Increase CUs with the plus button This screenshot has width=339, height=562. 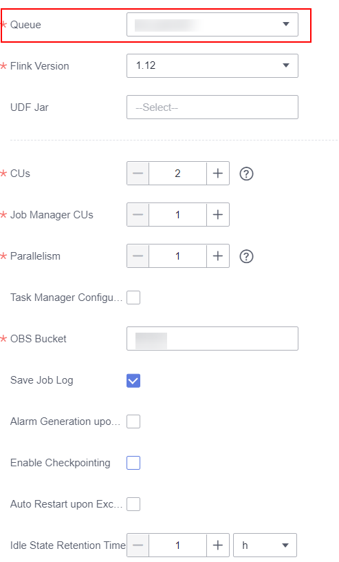(218, 174)
